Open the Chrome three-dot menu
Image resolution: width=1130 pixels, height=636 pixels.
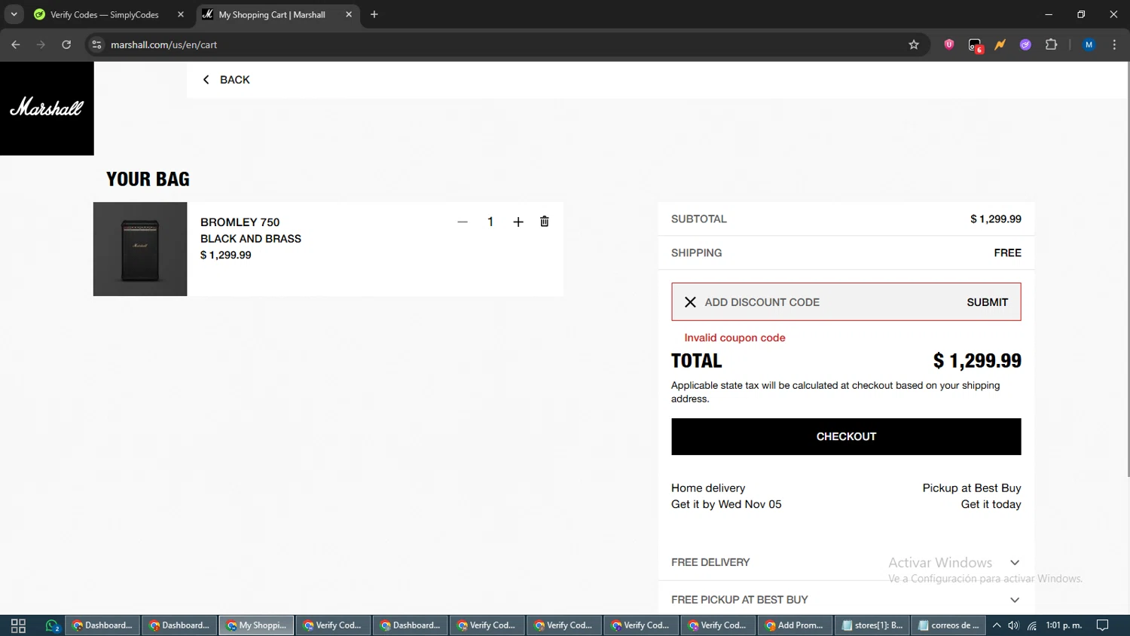click(x=1114, y=44)
